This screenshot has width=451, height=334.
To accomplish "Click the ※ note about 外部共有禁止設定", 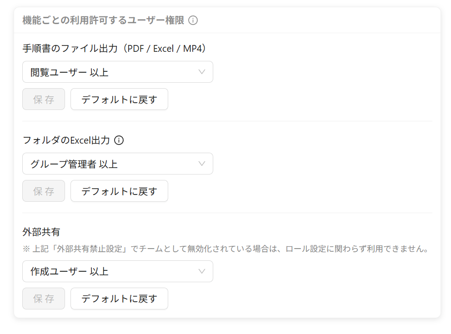I will tap(226, 249).
